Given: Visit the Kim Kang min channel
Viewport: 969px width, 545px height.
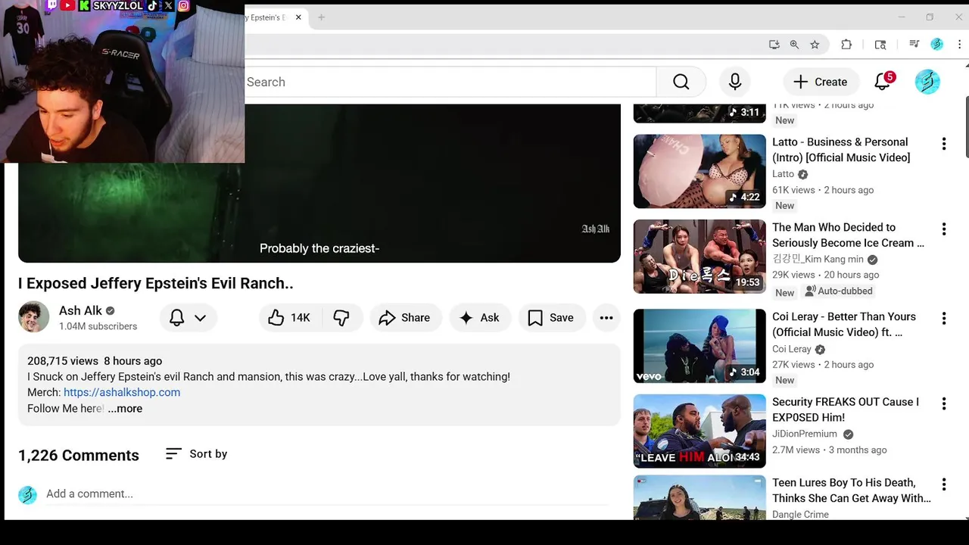Looking at the screenshot, I should point(818,259).
